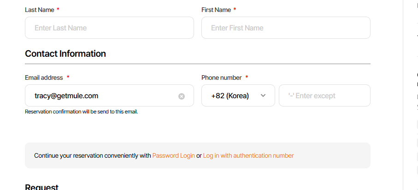418x190 pixels.
Task: Click the required asterisk next to Phone number
Action: click(x=247, y=77)
